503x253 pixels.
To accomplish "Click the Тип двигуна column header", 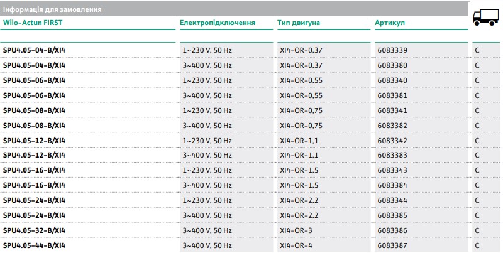I will [299, 23].
